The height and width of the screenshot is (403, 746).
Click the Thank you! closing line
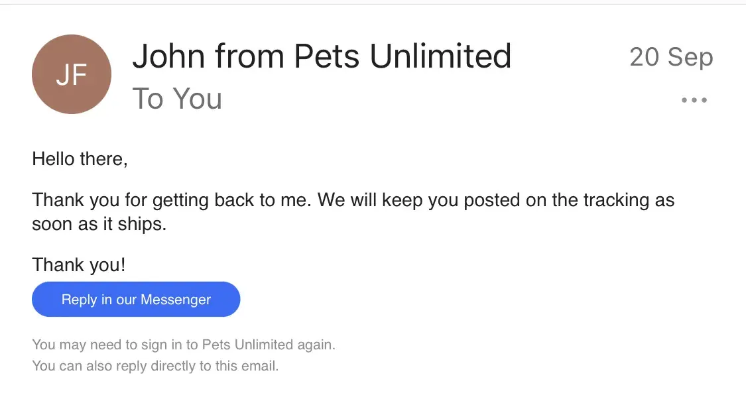[79, 265]
